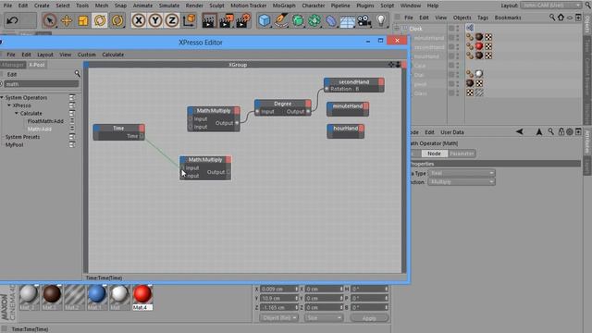Viewport: 592px width, 333px height.
Task: Open the Tags menu in Object Manager
Action: (x=483, y=18)
